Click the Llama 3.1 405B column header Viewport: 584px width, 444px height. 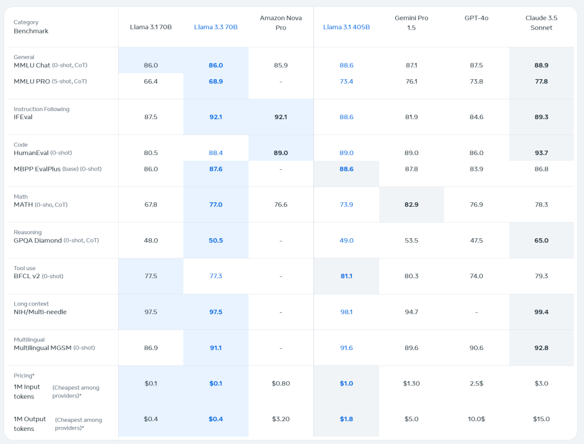click(x=346, y=27)
